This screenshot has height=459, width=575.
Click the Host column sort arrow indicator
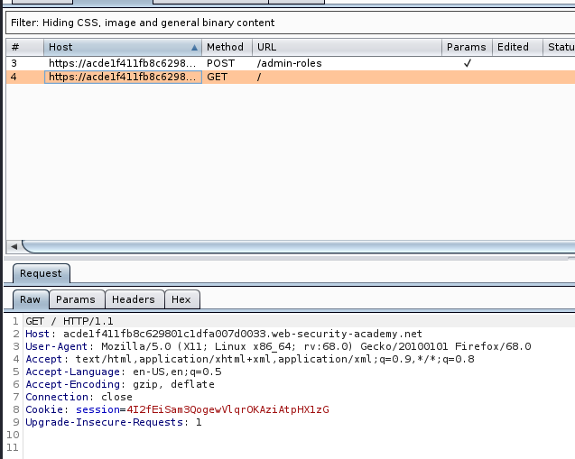pyautogui.click(x=194, y=48)
